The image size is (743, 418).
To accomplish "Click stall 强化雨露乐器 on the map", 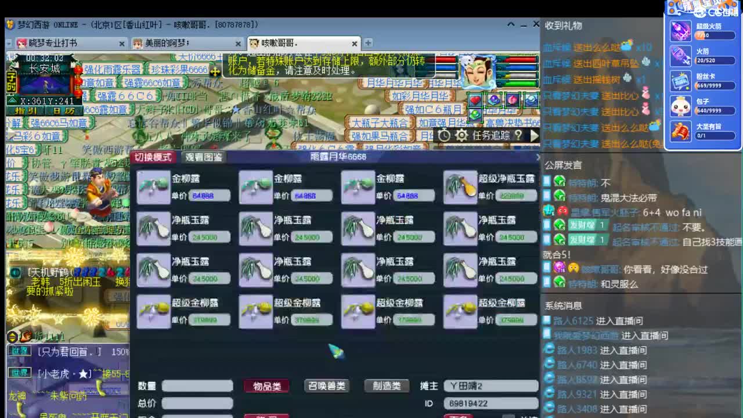I will coord(112,70).
